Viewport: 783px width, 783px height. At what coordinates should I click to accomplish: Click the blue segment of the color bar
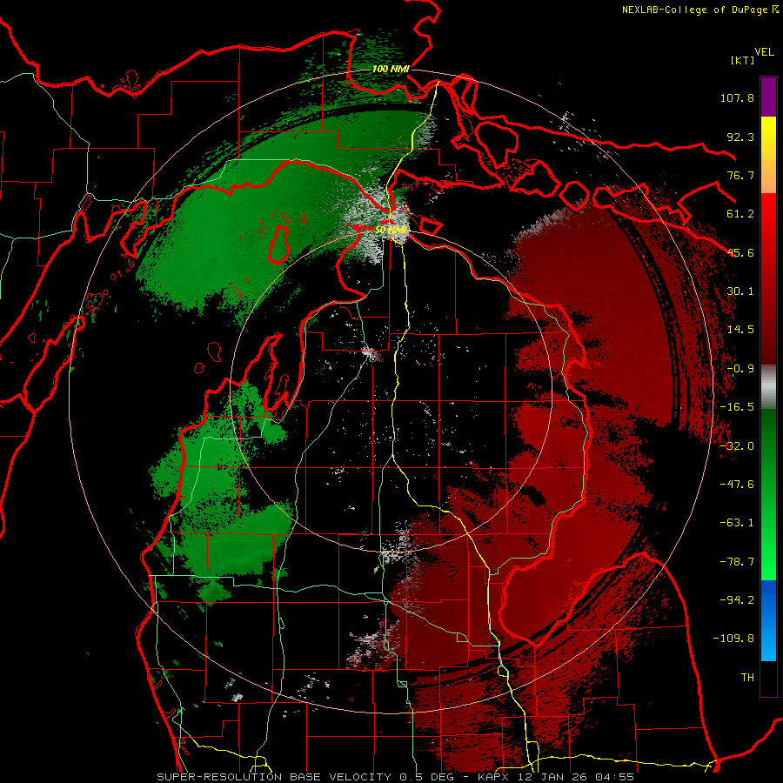click(x=768, y=620)
